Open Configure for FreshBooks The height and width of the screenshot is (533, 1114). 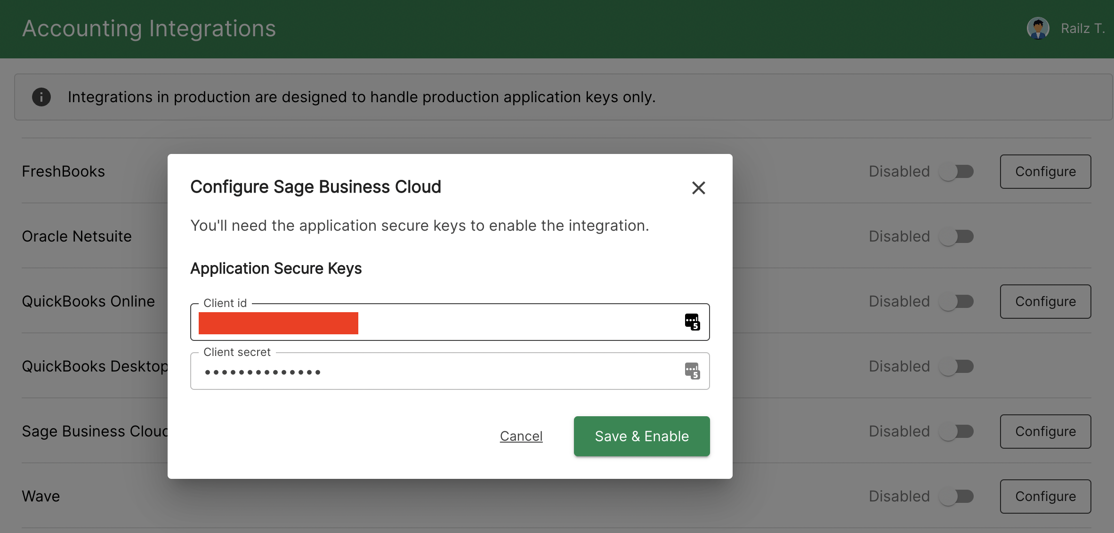(1045, 171)
